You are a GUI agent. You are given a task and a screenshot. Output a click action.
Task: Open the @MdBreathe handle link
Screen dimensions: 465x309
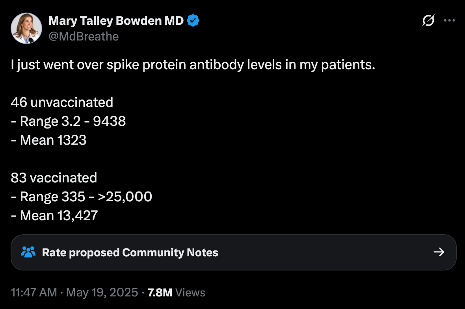[84, 37]
